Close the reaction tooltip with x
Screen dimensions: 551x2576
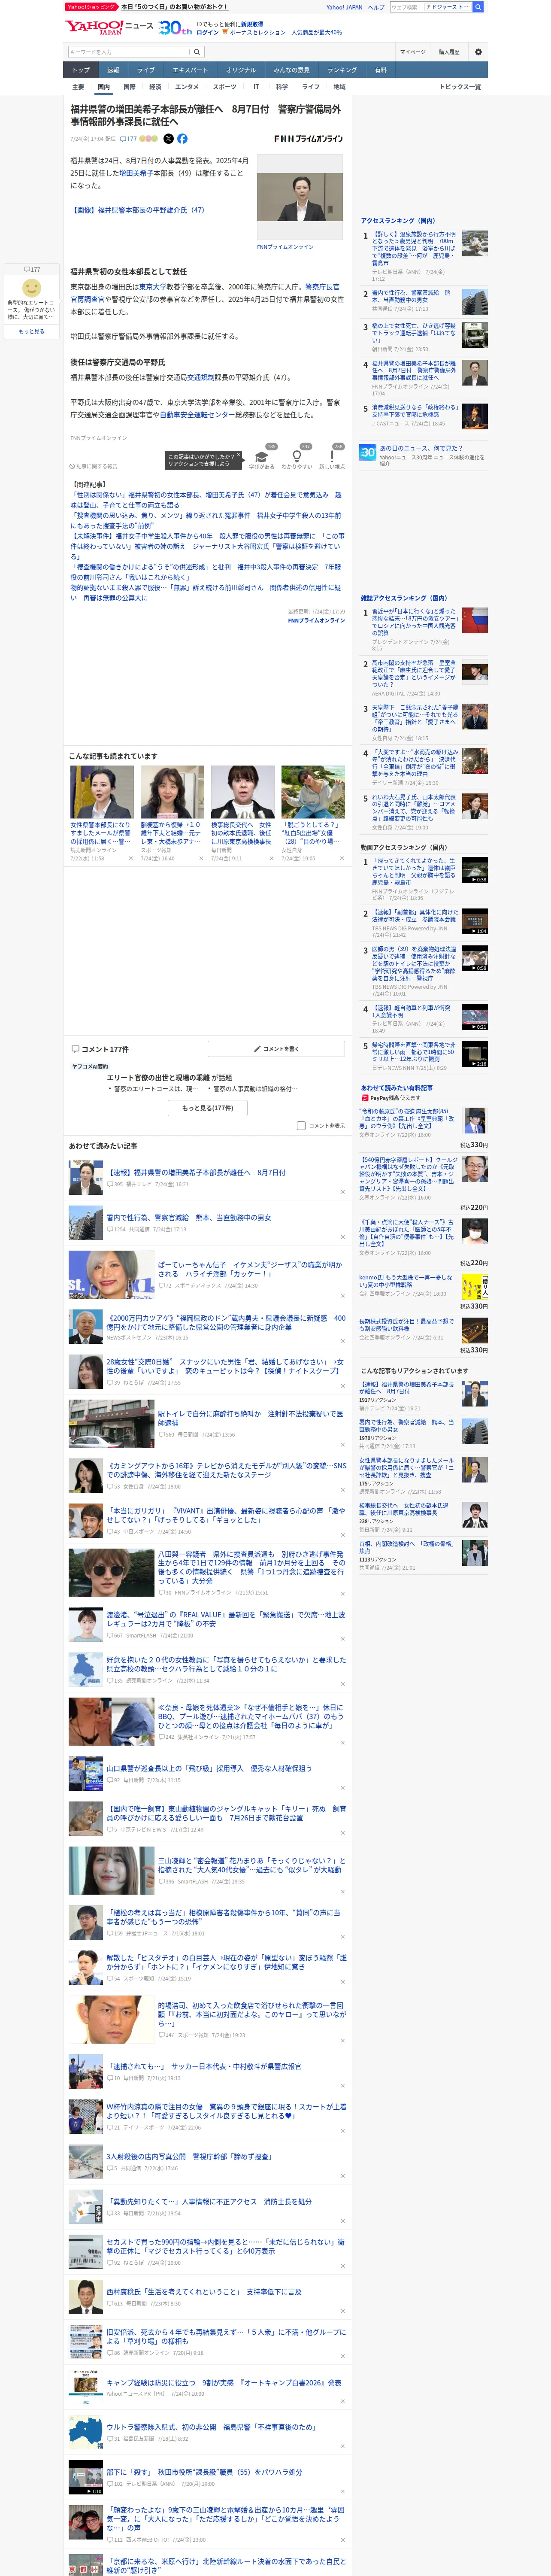click(x=239, y=456)
